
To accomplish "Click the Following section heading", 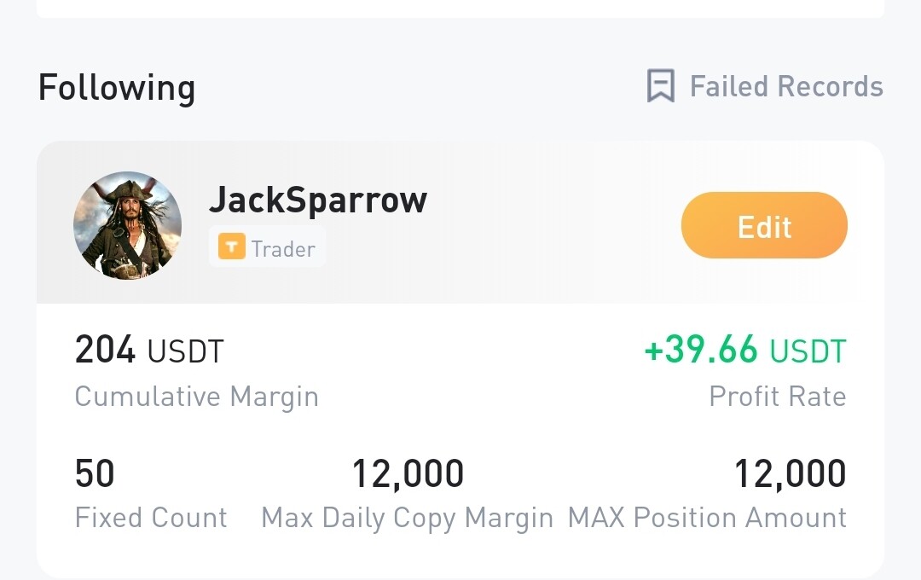I will pos(116,88).
